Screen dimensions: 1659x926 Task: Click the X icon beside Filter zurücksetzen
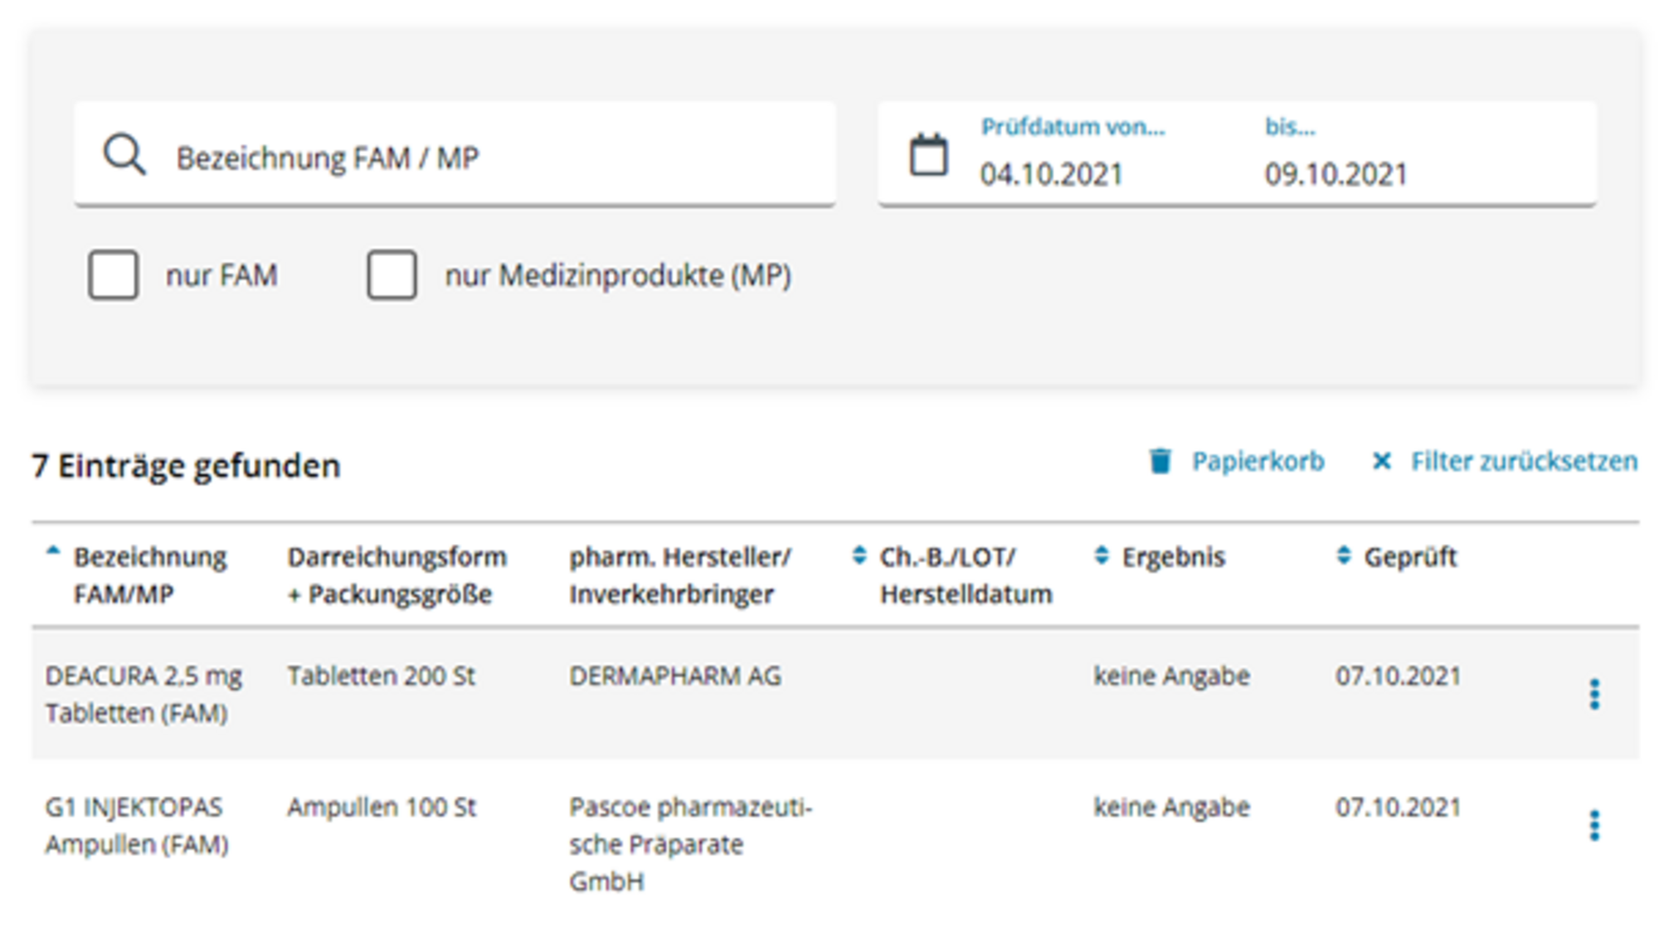pos(1381,461)
